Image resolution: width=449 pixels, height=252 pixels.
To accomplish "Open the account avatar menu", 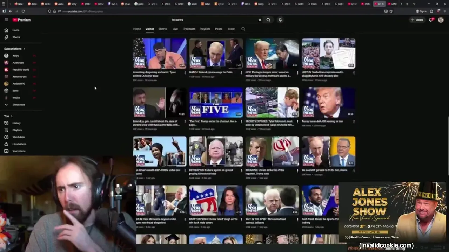I will [441, 20].
